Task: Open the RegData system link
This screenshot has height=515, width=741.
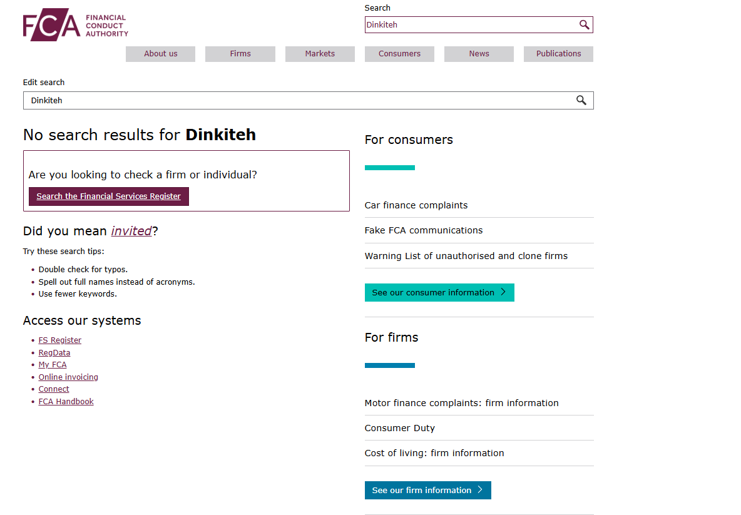Action: pyautogui.click(x=54, y=352)
